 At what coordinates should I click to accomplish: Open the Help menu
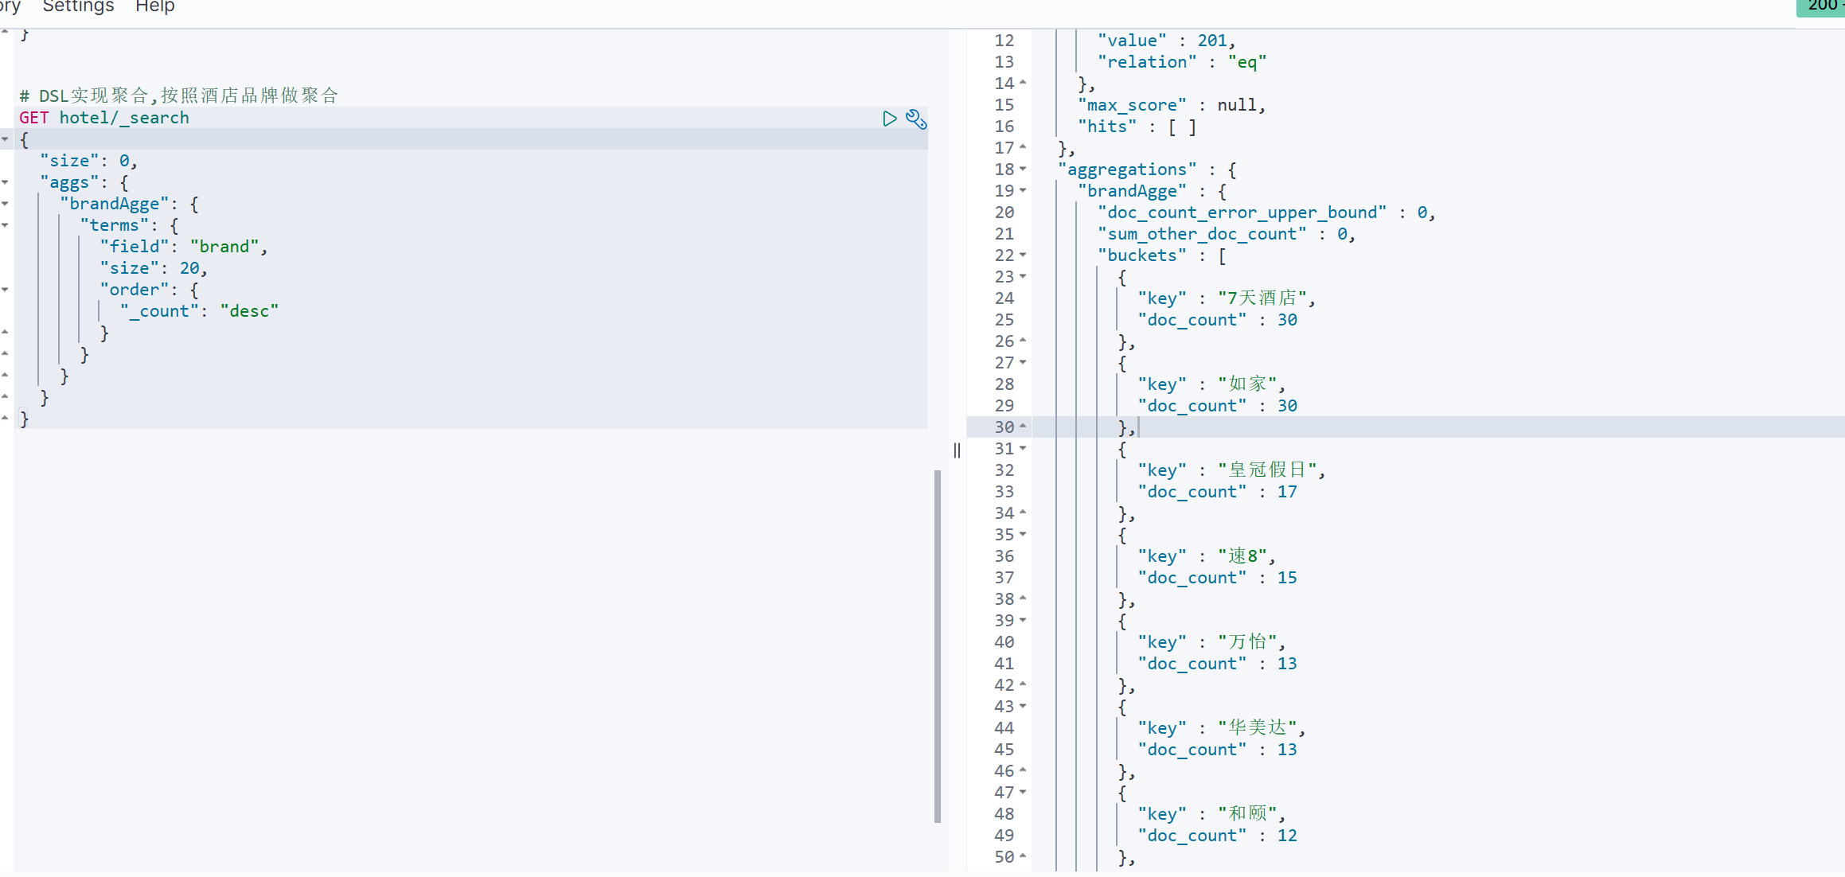click(x=155, y=6)
